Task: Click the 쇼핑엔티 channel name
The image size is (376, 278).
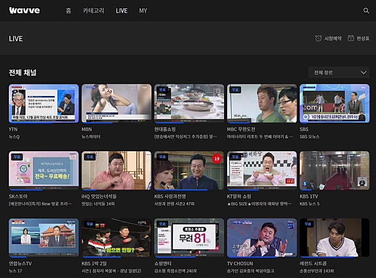Action: click(x=163, y=263)
